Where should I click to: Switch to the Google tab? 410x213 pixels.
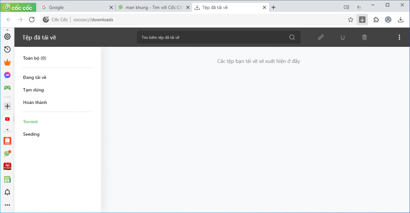[75, 8]
